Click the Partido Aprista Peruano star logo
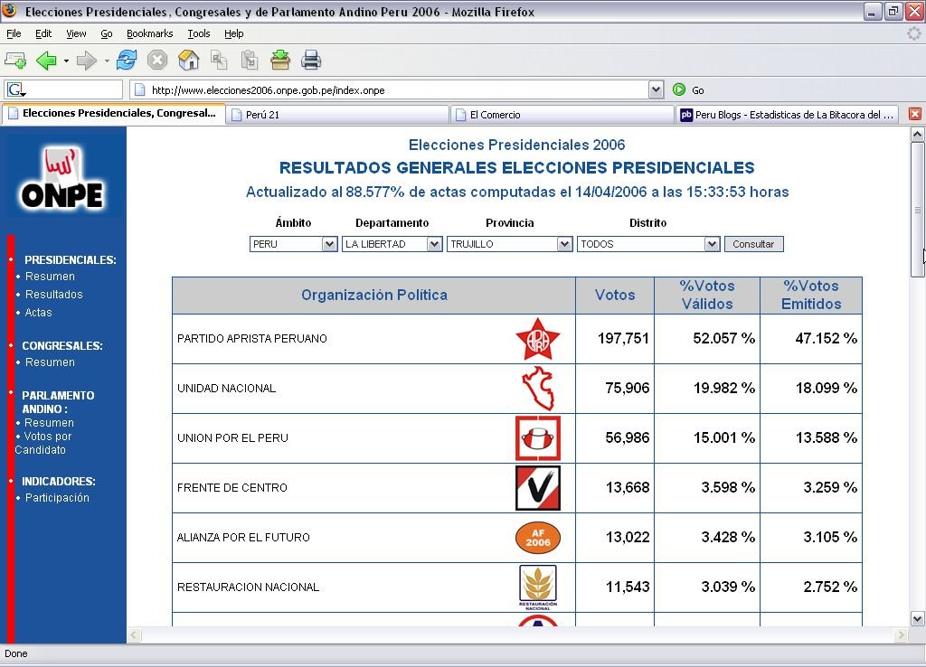Screen dimensions: 926x667 (538, 339)
